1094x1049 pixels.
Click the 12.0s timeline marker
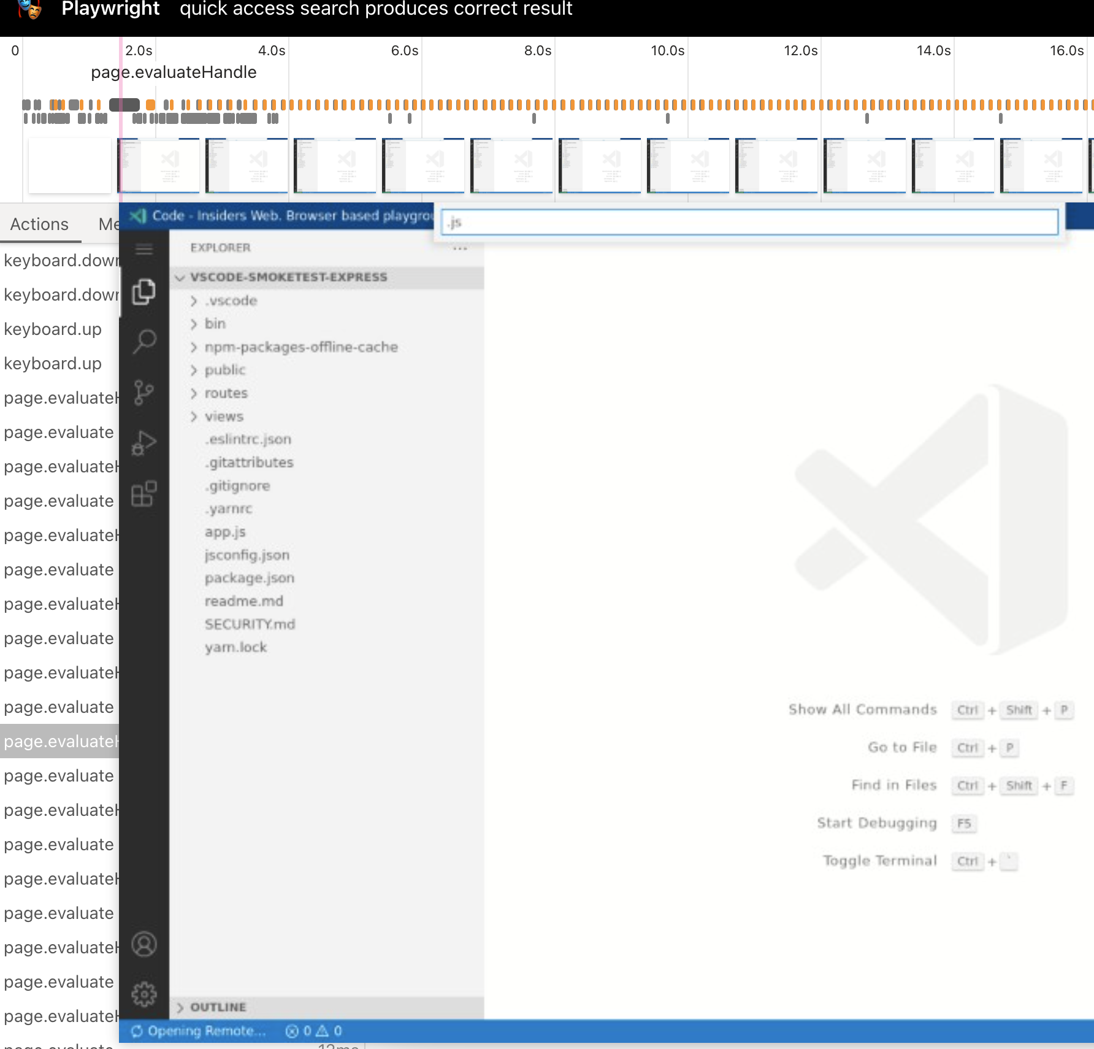pos(800,51)
